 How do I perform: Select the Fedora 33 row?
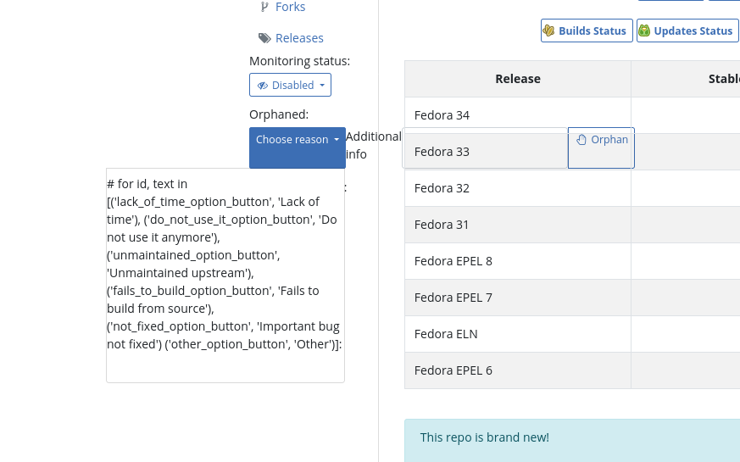coord(572,152)
